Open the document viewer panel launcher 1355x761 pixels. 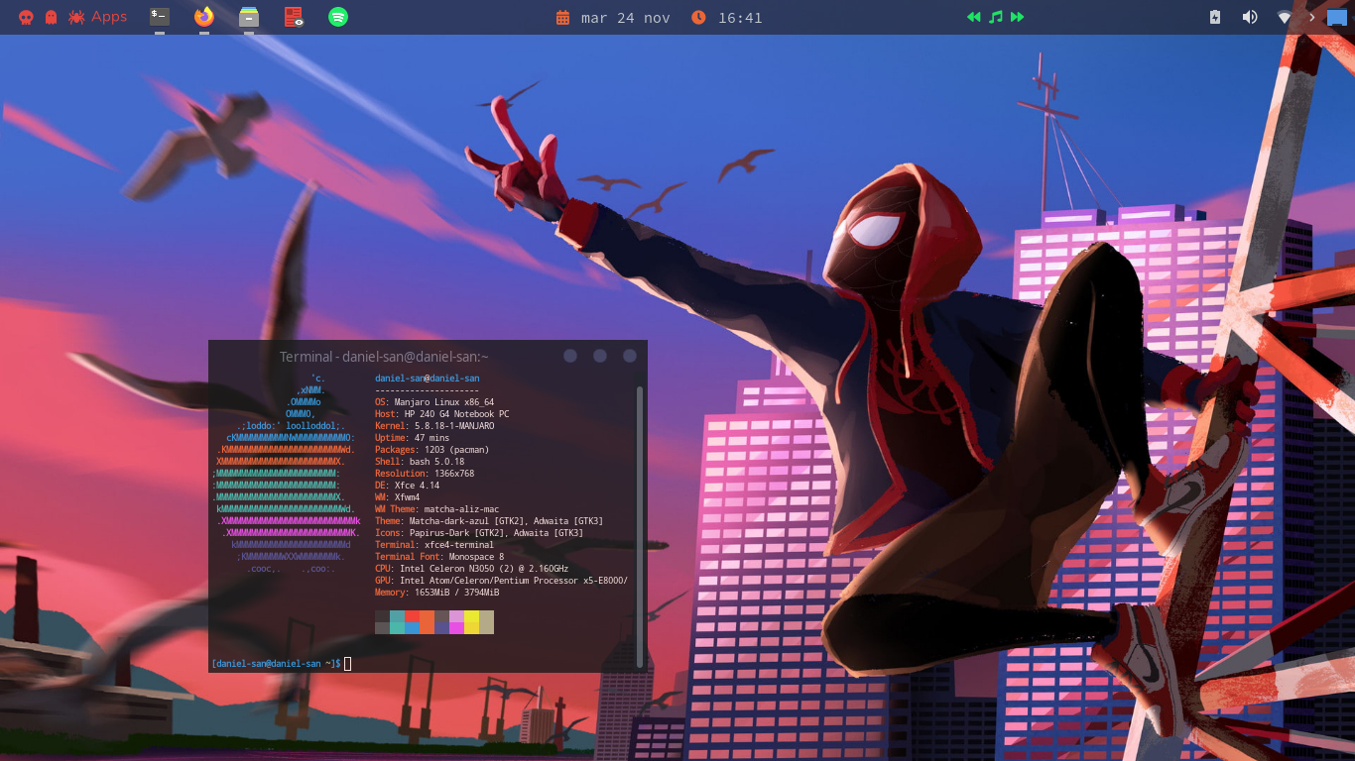[292, 17]
